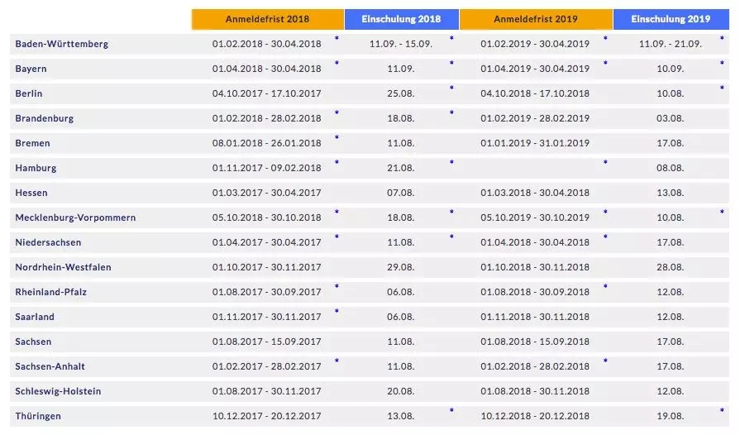Image resolution: width=740 pixels, height=435 pixels.
Task: Click asterisk next to Berlin Einschulung 2019
Action: [x=722, y=88]
